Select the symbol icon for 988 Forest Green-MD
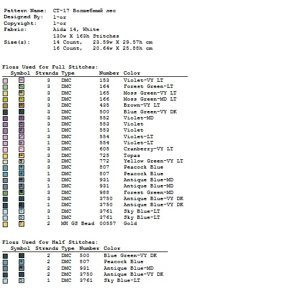 (x=22, y=192)
